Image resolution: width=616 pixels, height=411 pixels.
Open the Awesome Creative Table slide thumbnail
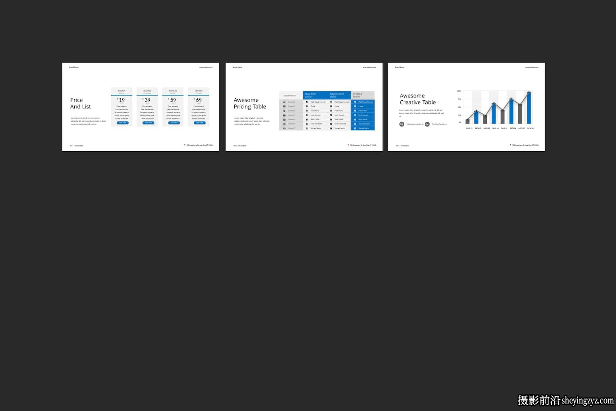[x=467, y=107]
